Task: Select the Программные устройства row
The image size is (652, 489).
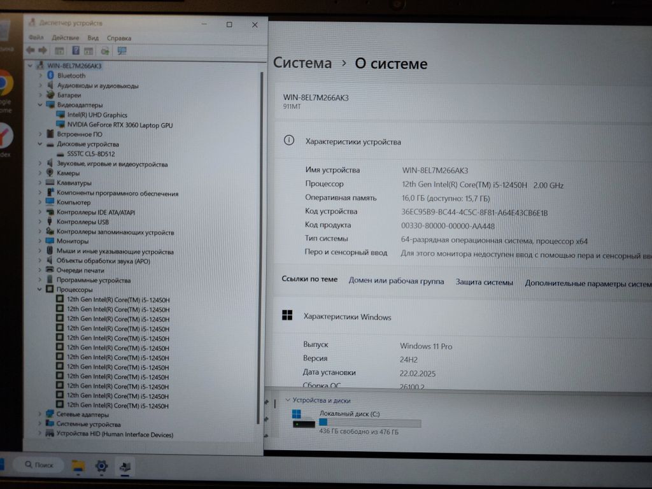Action: click(93, 280)
